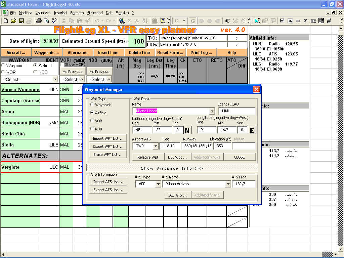Select the sheet's NDB radio option

40,72
